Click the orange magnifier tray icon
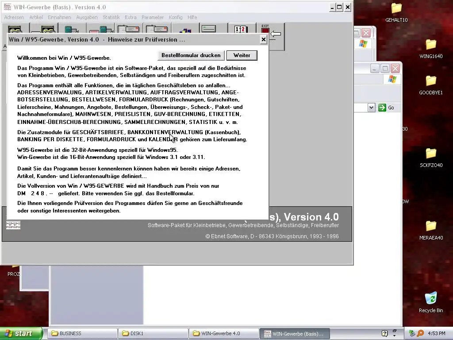This screenshot has height=340, width=453. [x=420, y=333]
